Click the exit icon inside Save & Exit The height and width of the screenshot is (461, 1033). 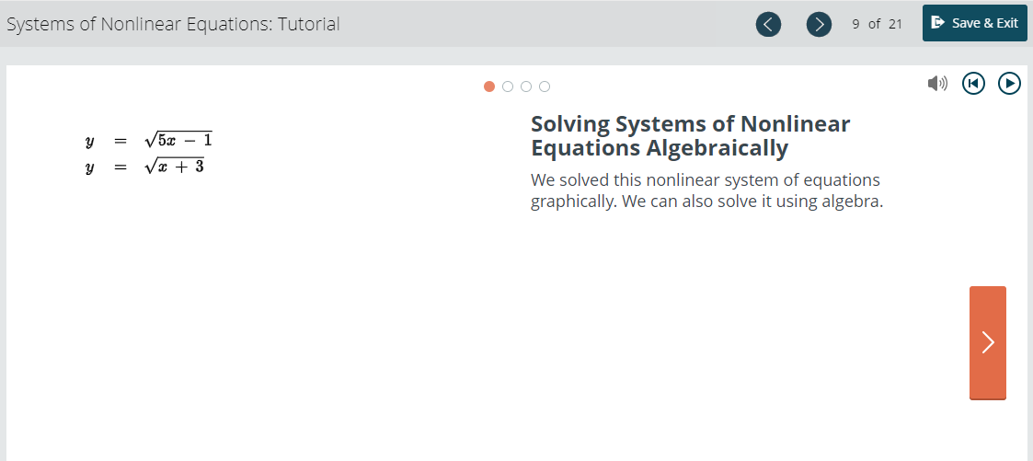pyautogui.click(x=938, y=23)
